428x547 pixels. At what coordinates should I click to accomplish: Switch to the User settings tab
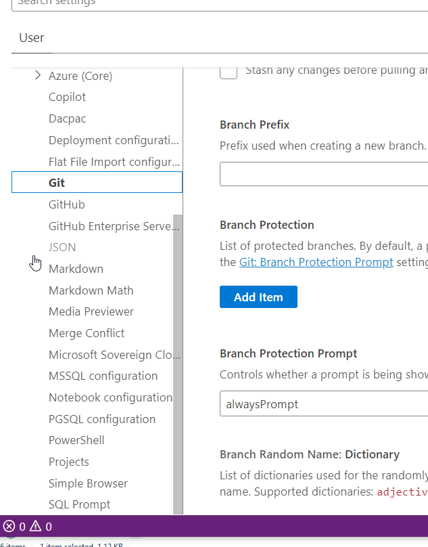[x=32, y=38]
